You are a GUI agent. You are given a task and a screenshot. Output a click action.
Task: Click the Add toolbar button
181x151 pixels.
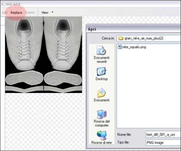point(4,13)
